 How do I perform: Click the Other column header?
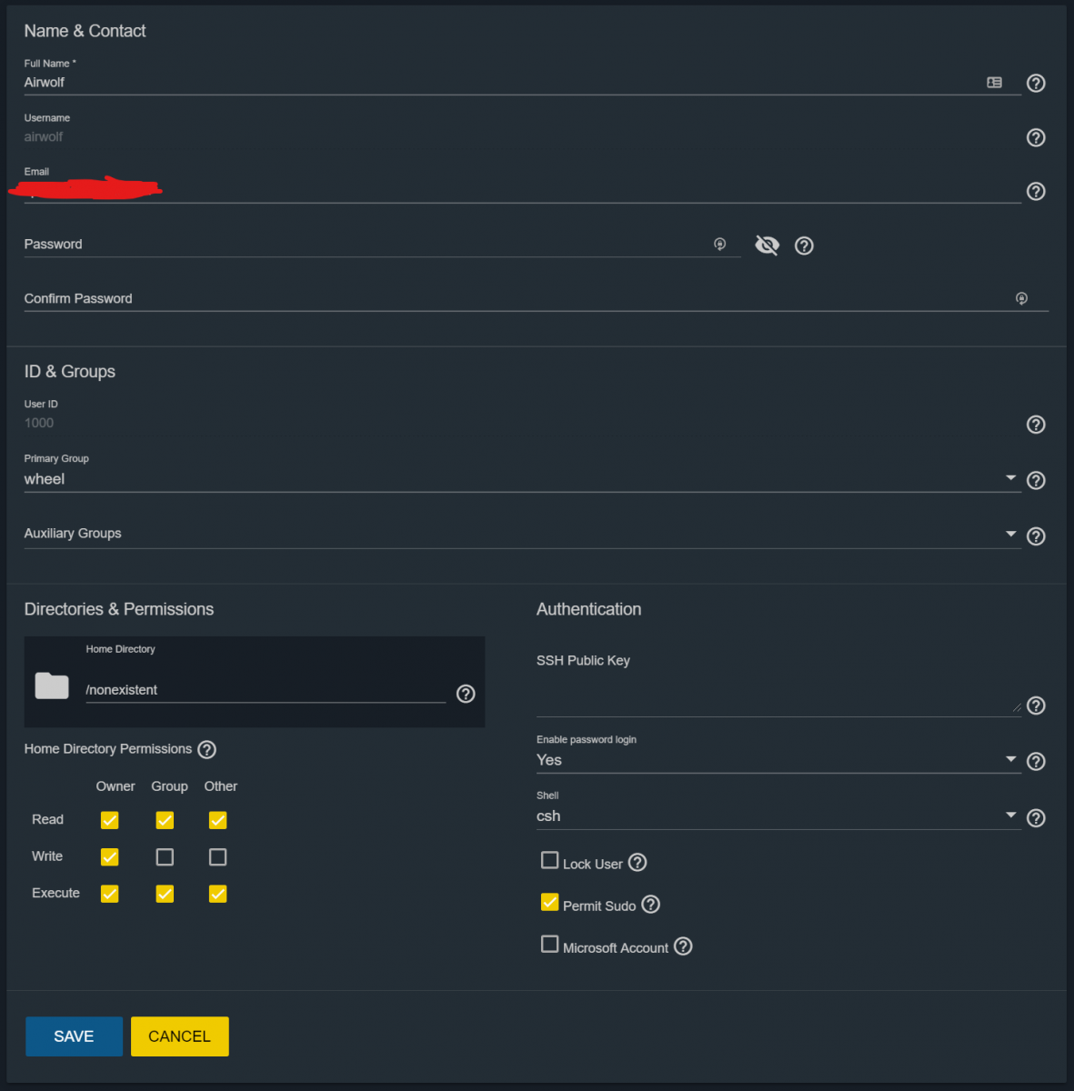pyautogui.click(x=221, y=786)
